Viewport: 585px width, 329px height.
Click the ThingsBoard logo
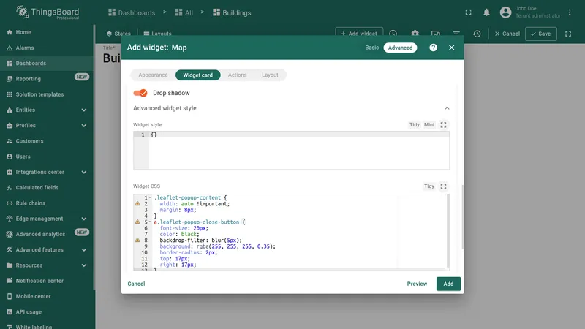click(48, 12)
